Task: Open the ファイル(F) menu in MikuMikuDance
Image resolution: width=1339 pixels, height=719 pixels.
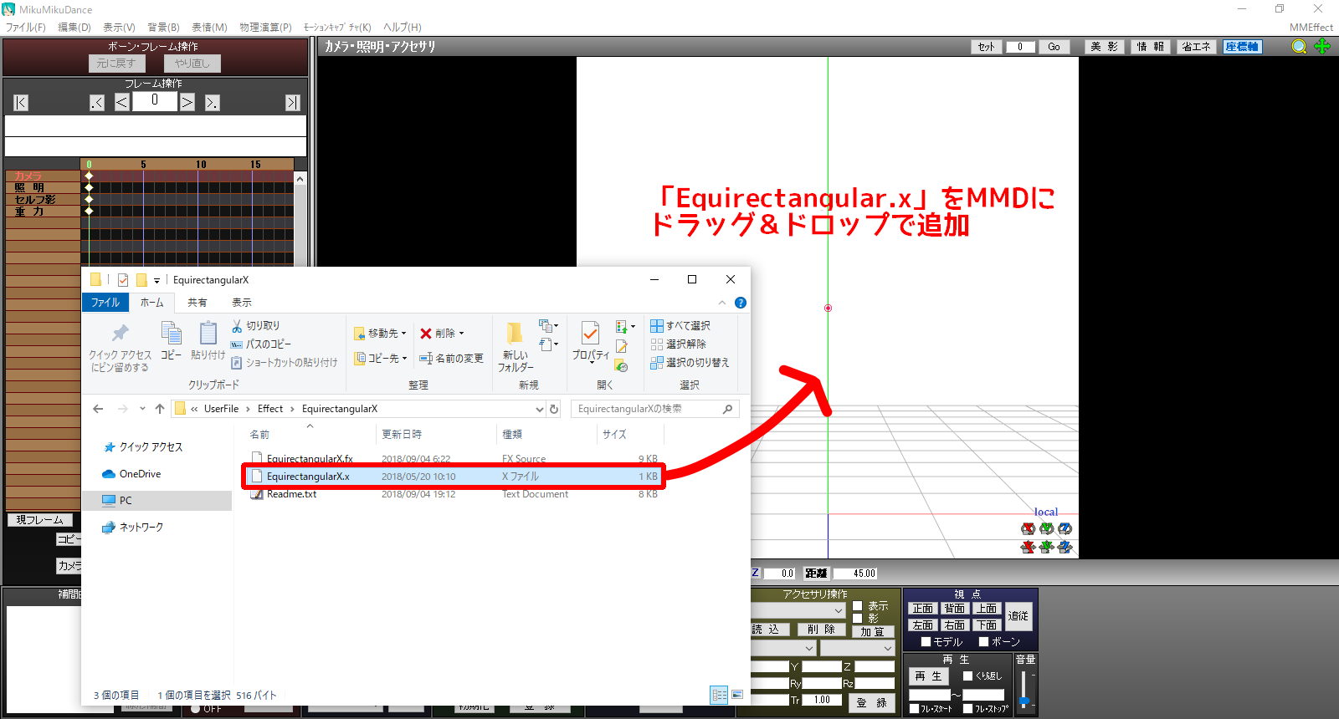Action: tap(26, 28)
